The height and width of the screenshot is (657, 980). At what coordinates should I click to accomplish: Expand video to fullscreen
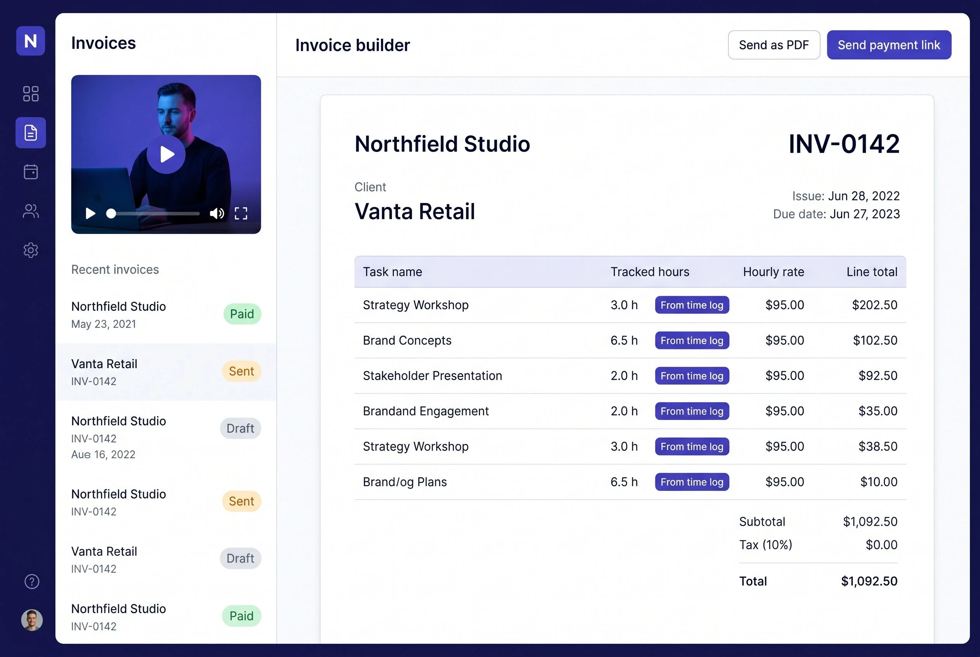click(x=241, y=213)
